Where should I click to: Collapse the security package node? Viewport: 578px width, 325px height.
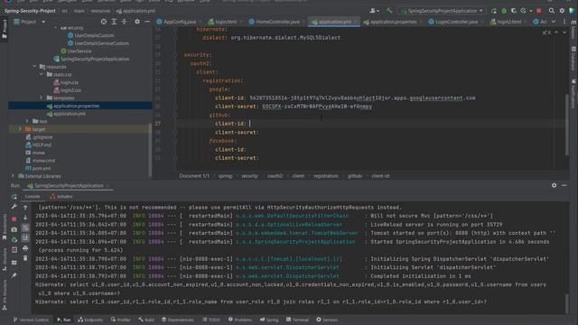56,28
